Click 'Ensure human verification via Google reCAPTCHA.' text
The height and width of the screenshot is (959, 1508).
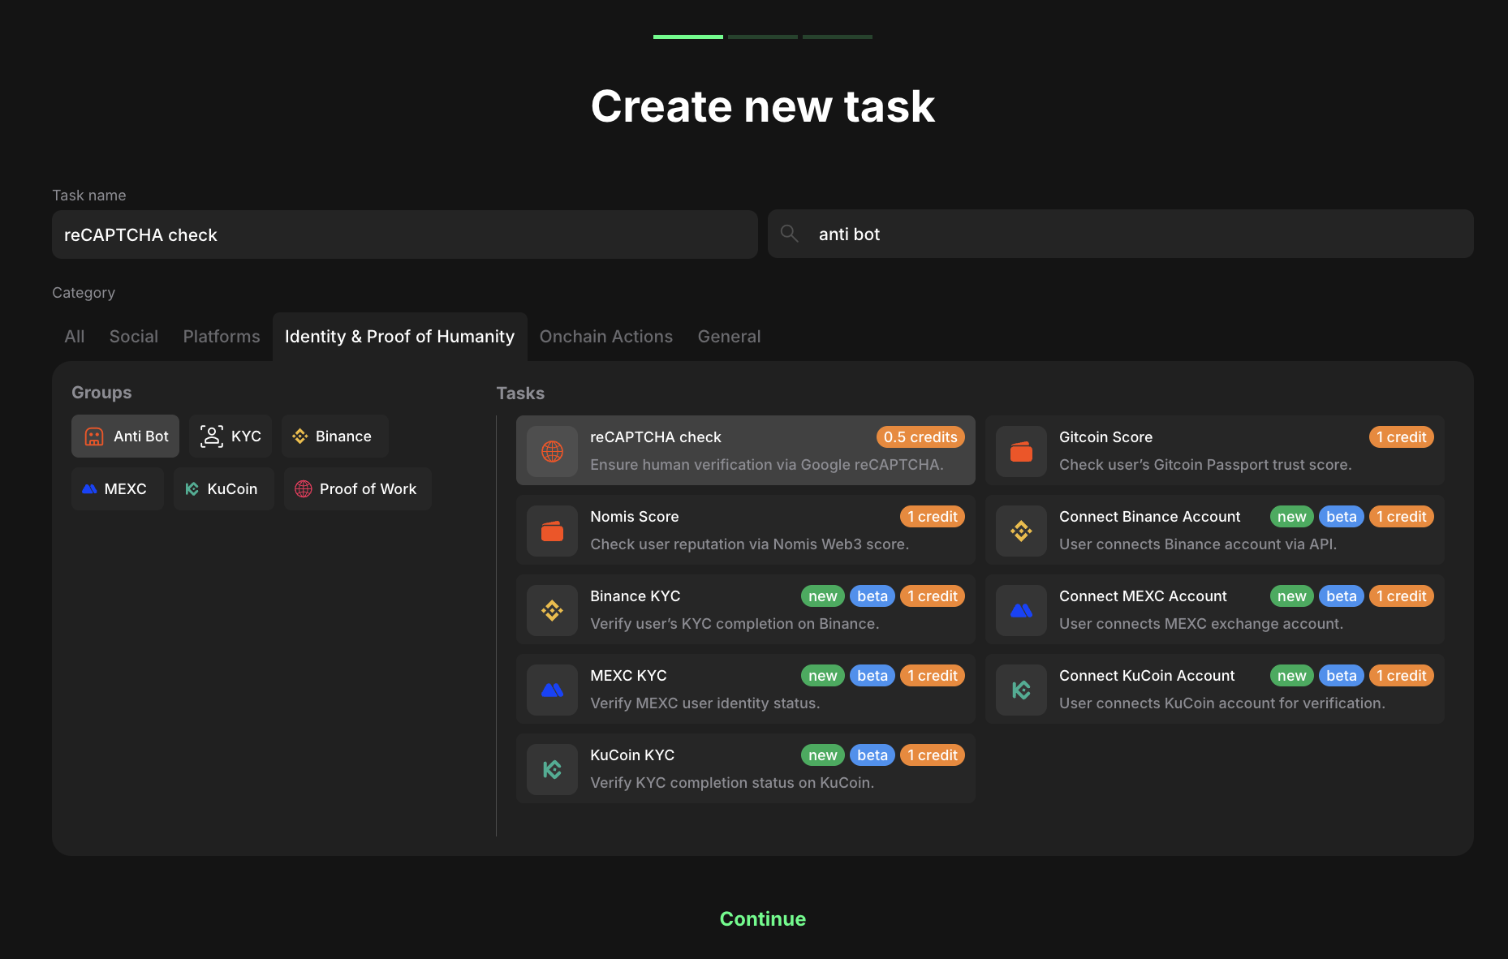click(x=767, y=465)
